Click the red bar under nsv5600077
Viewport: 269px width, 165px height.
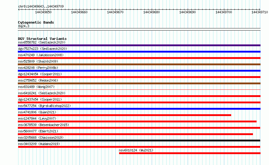135,134
